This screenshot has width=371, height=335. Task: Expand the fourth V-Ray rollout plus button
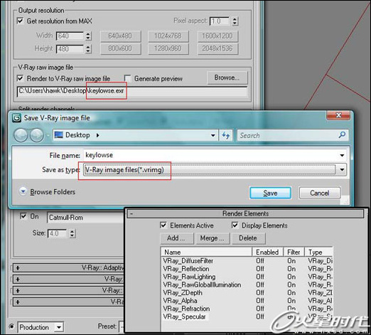coord(18,302)
